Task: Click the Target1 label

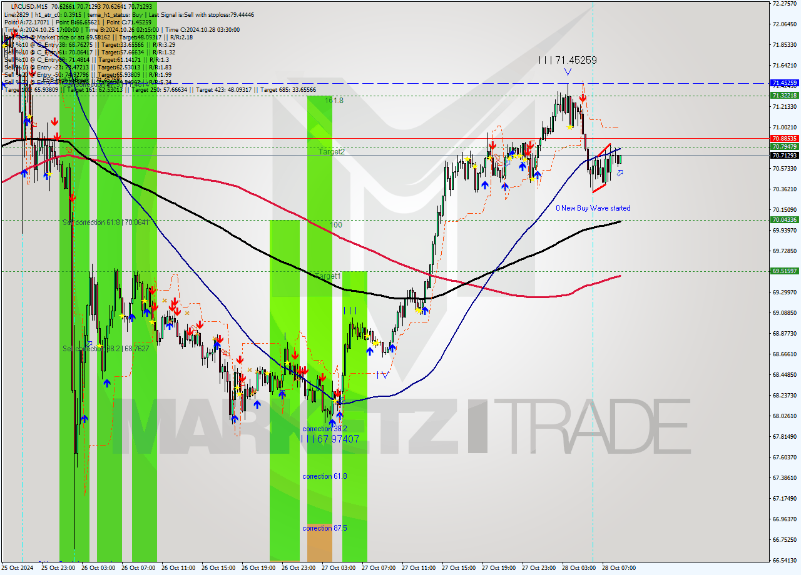Action: [328, 276]
